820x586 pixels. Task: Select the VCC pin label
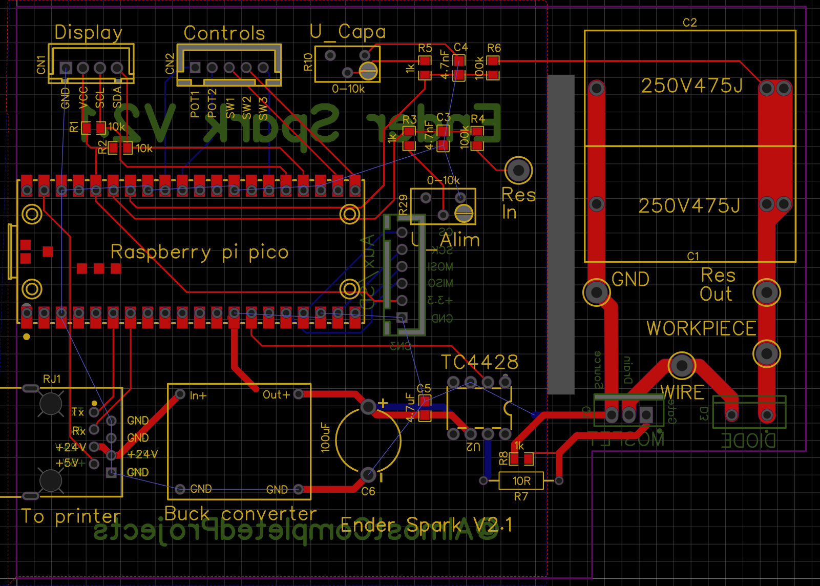[83, 97]
